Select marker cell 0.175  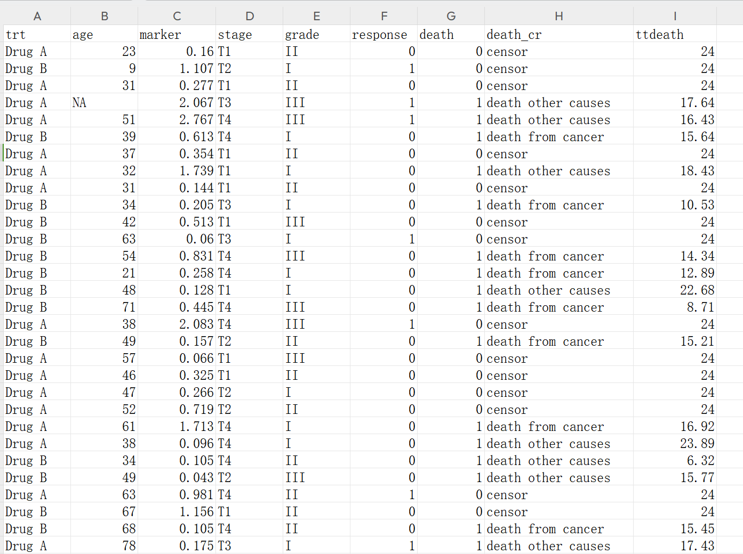pyautogui.click(x=177, y=545)
